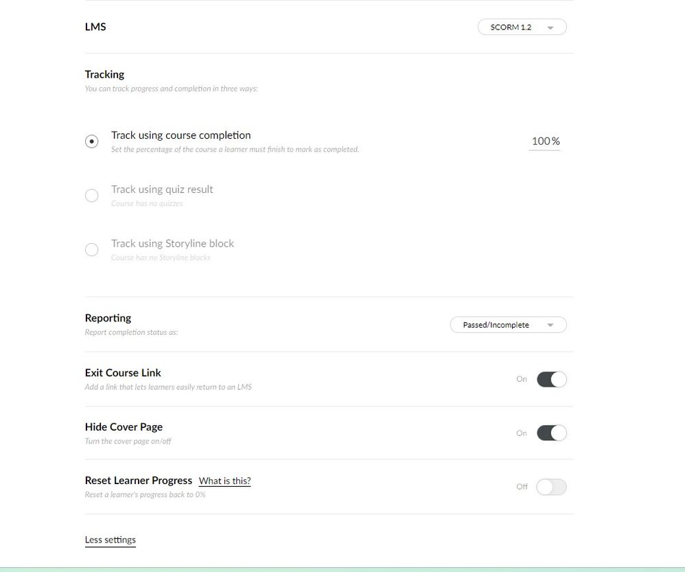Image resolution: width=685 pixels, height=572 pixels.
Task: Select the course completion tracking radio button
Action: [92, 141]
